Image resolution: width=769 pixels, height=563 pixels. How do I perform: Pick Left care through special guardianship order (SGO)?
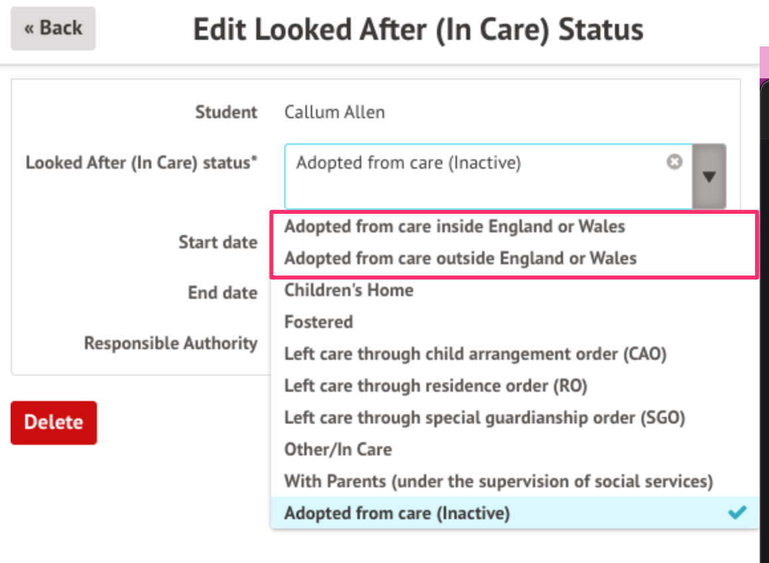(x=484, y=418)
